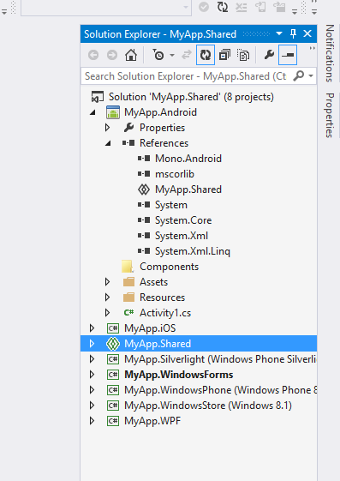The image size is (340, 481).
Task: Collapse the MyApp.Android project node
Action: (x=92, y=112)
